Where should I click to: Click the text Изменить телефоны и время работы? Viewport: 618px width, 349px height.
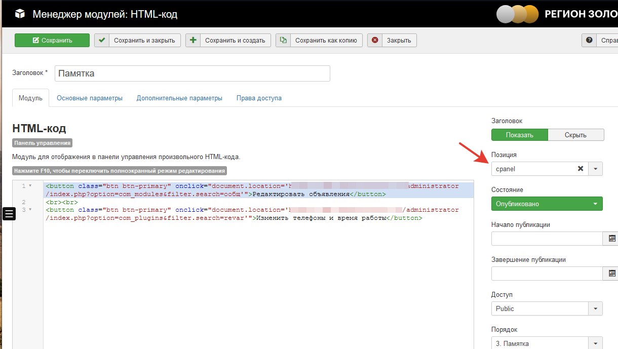[321, 218]
